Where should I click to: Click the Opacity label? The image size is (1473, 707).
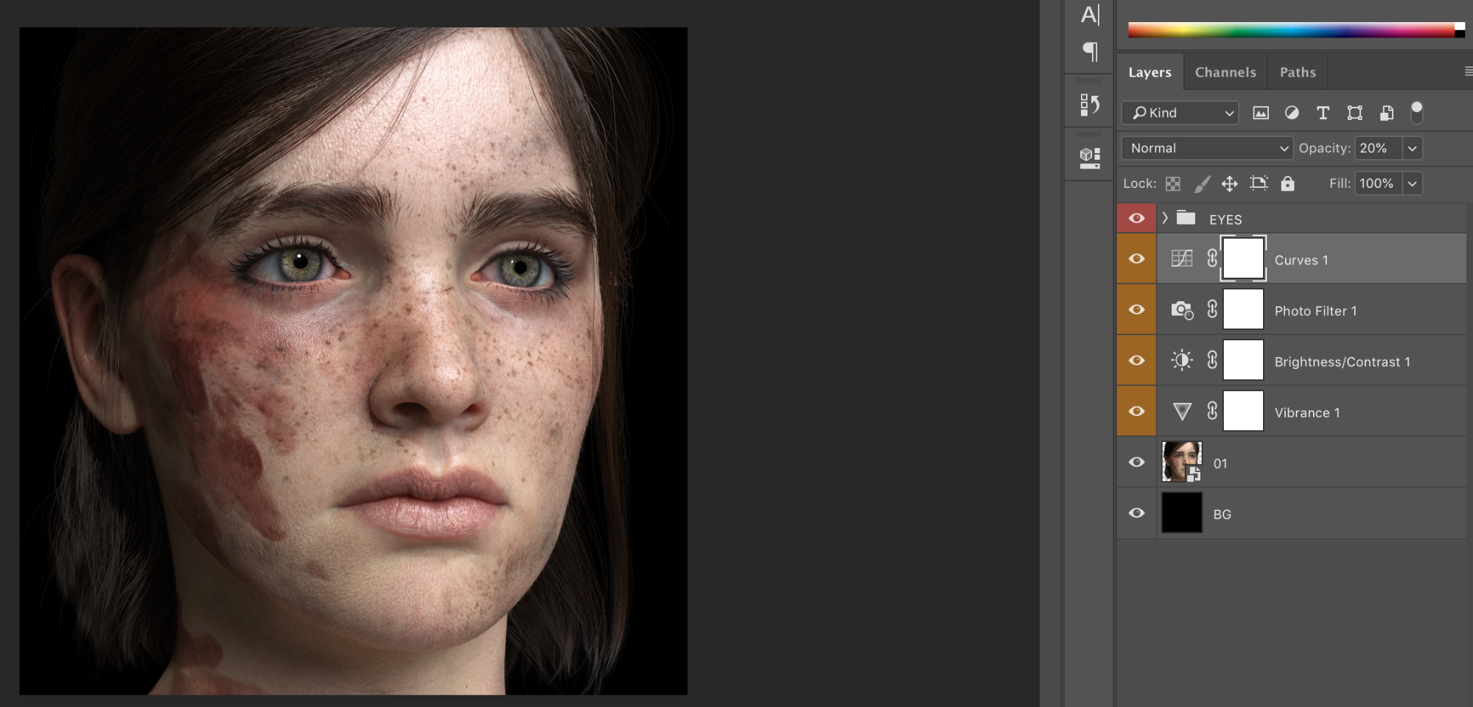point(1324,148)
